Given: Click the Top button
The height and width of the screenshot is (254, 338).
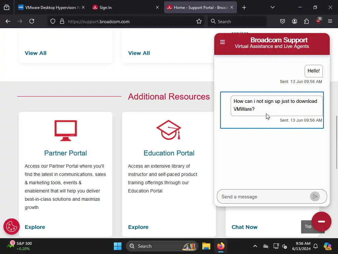Looking at the screenshot, I should [308, 227].
